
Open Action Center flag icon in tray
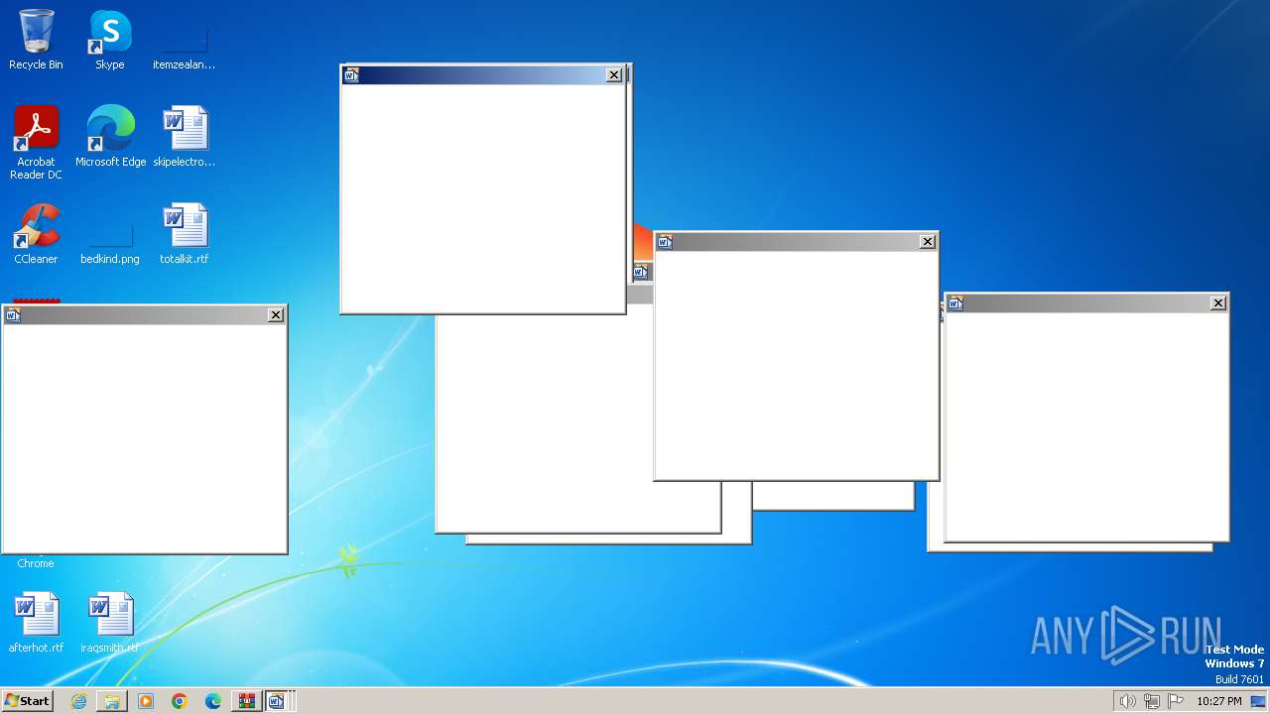(x=1175, y=701)
